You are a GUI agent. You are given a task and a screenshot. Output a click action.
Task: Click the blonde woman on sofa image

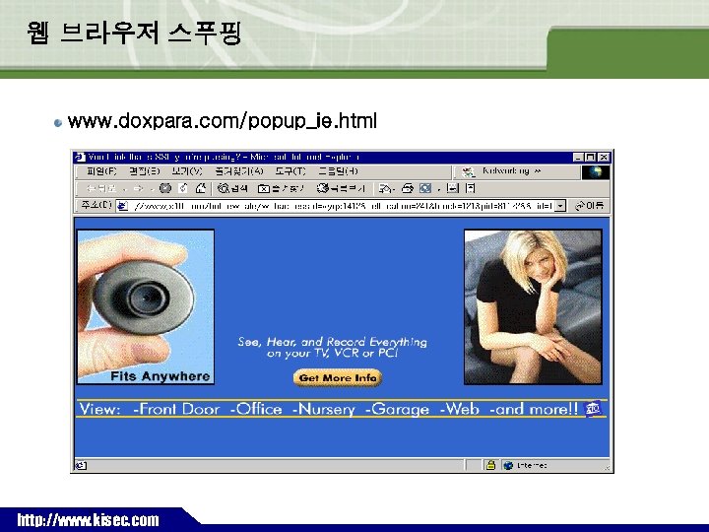click(533, 306)
